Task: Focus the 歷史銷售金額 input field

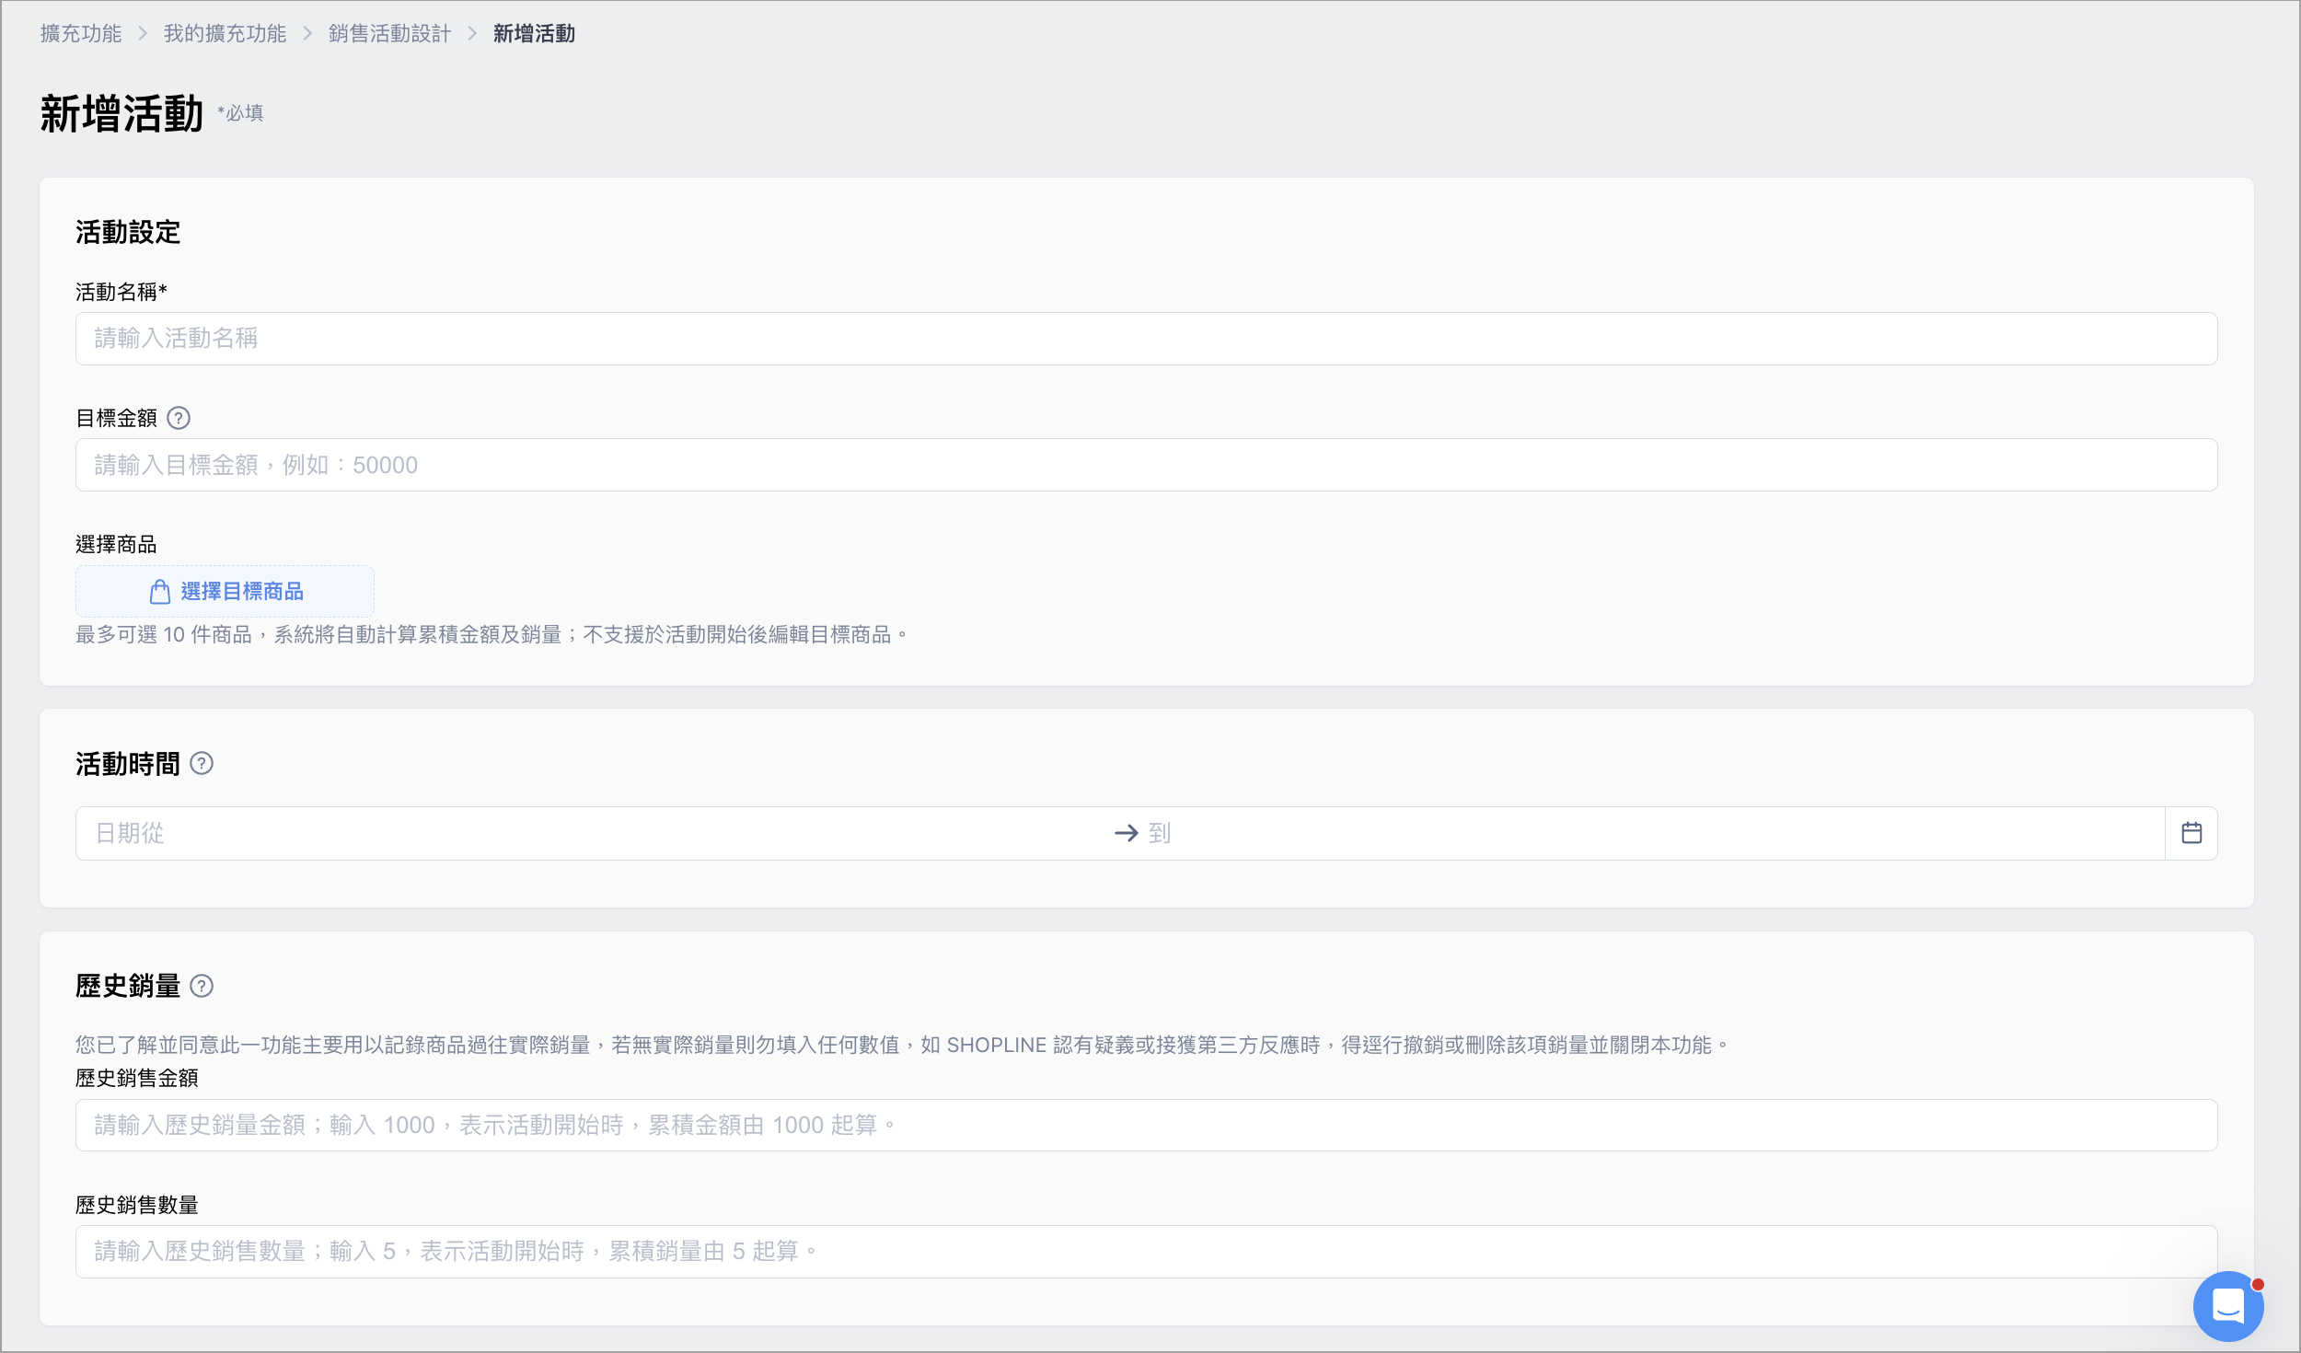Action: pyautogui.click(x=1146, y=1125)
